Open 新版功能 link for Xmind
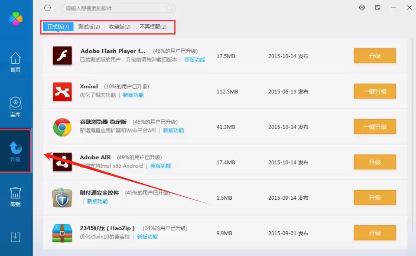The height and width of the screenshot is (256, 416). [x=133, y=95]
